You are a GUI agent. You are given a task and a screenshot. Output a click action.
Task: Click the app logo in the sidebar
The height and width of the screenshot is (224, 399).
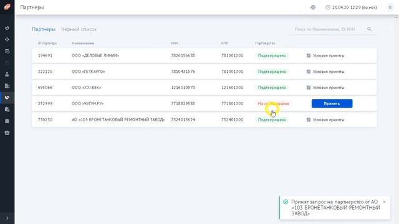(x=7, y=7)
